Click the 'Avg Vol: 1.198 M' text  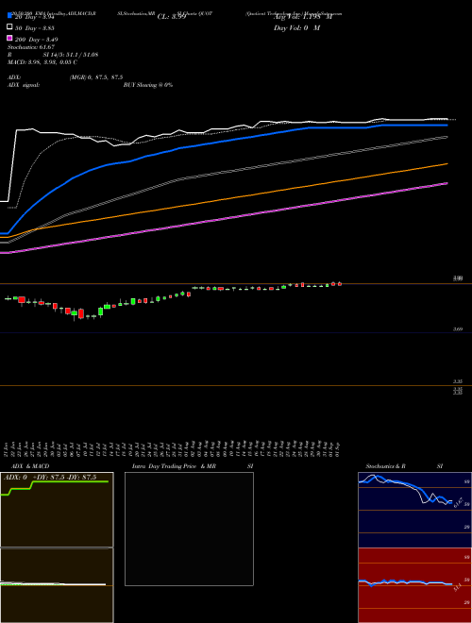tap(303, 17)
